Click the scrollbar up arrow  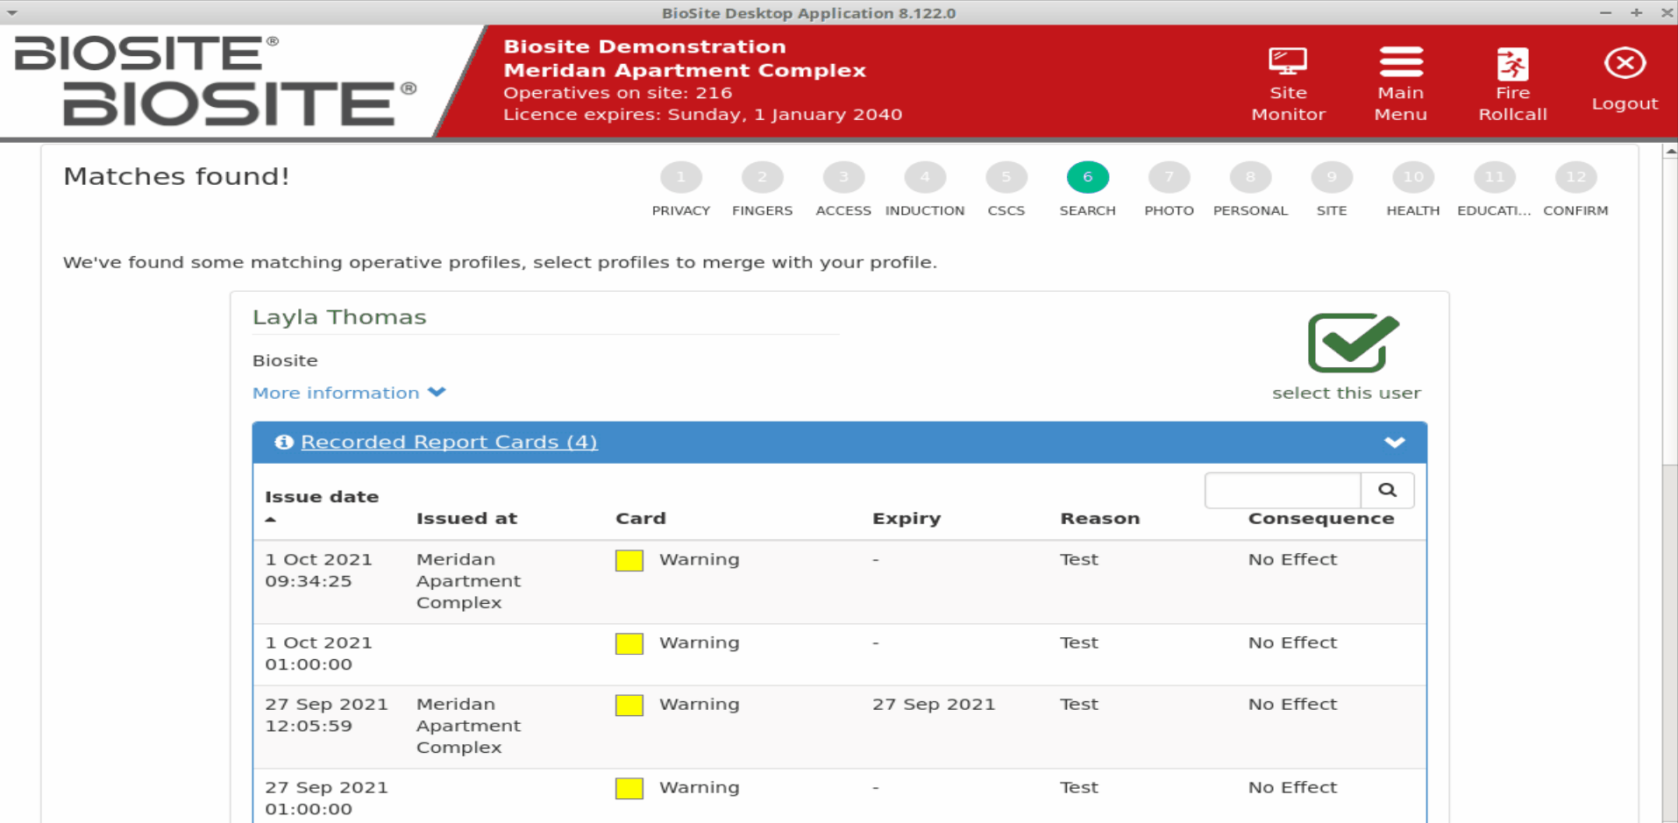tap(1669, 152)
